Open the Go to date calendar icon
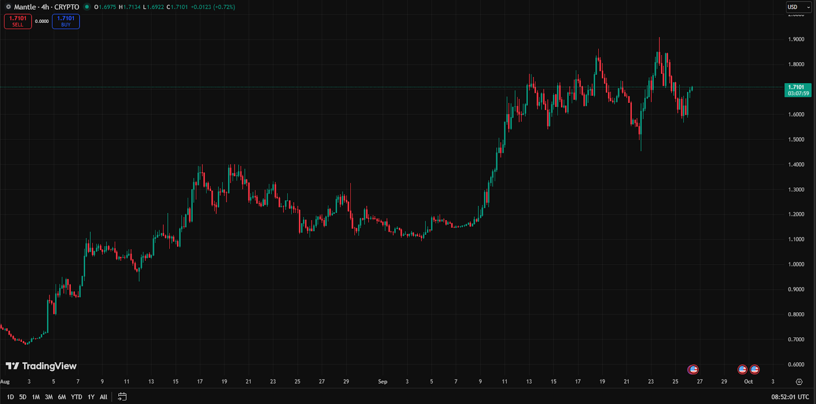This screenshot has height=404, width=816. [x=122, y=396]
